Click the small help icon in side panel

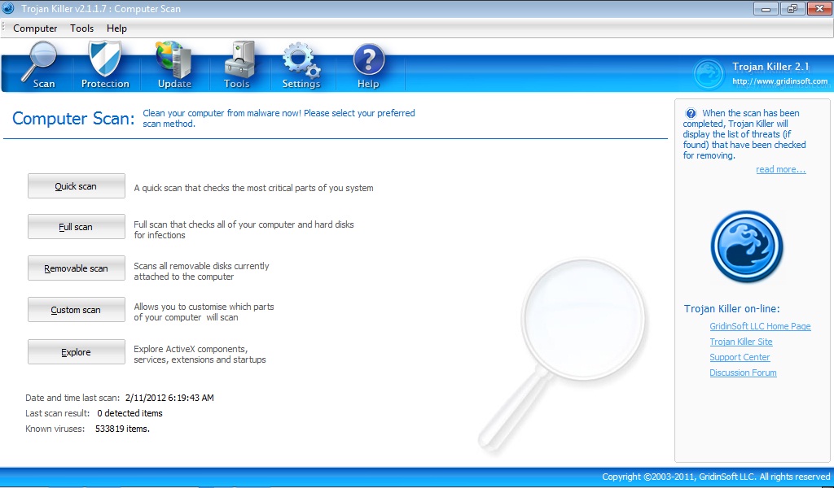tap(691, 113)
